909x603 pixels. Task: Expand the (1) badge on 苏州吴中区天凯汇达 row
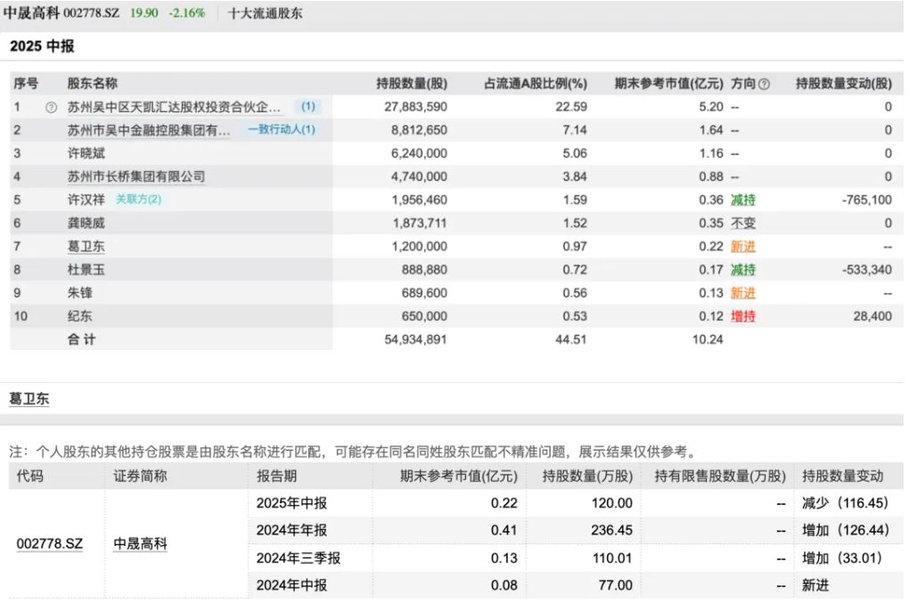pyautogui.click(x=307, y=107)
